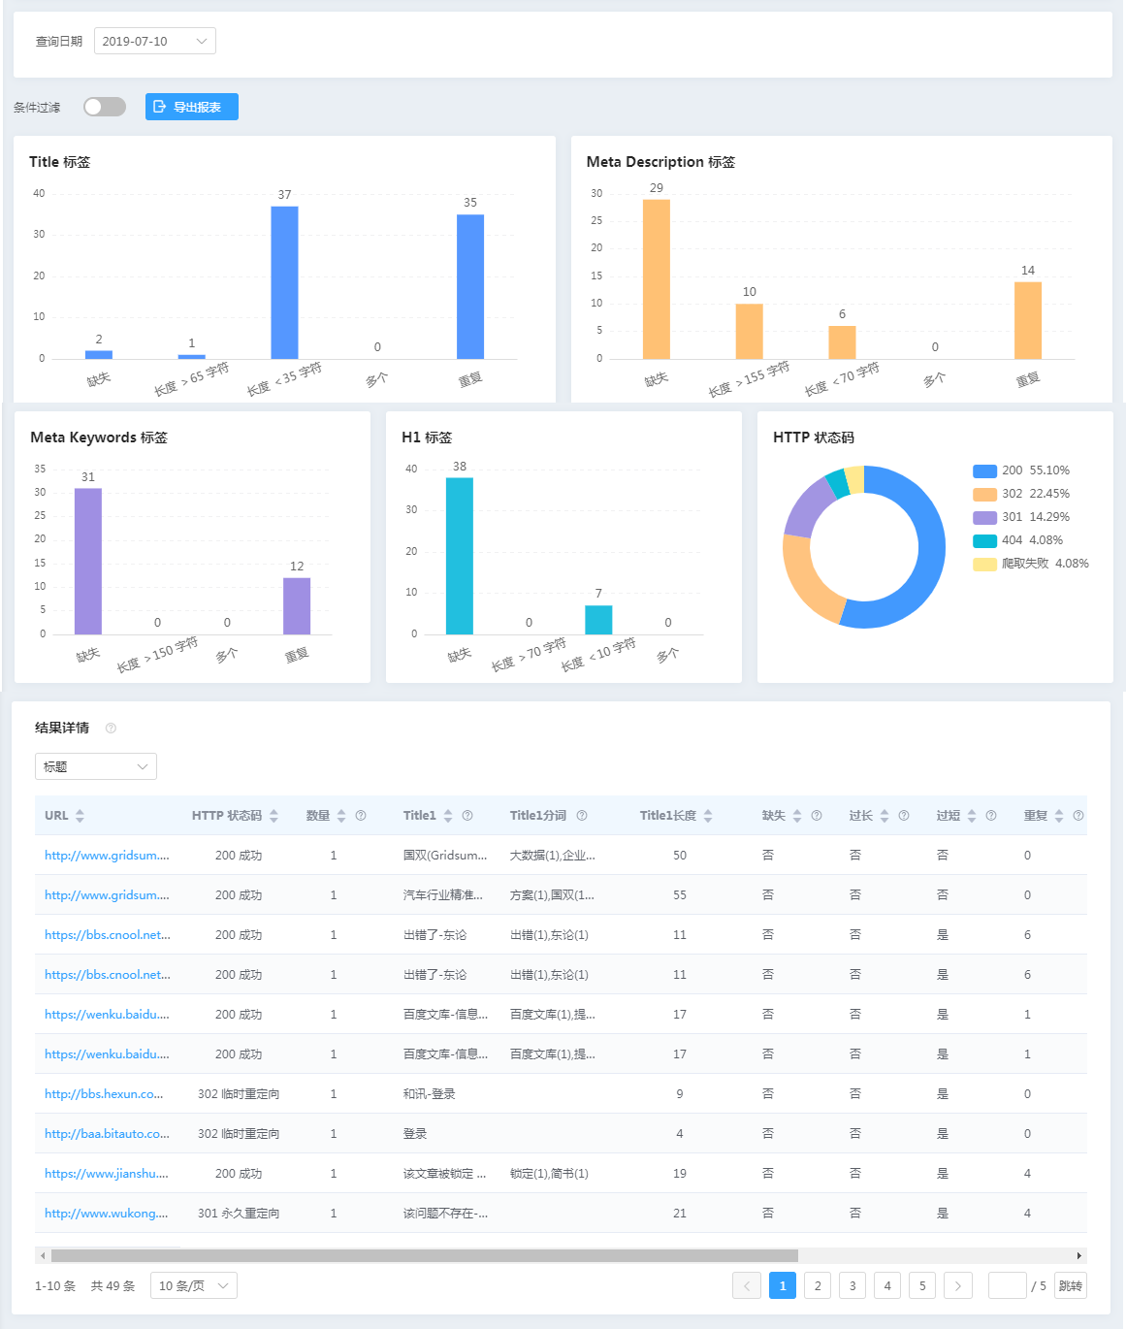
Task: Go to next page arrow
Action: coord(957,1285)
